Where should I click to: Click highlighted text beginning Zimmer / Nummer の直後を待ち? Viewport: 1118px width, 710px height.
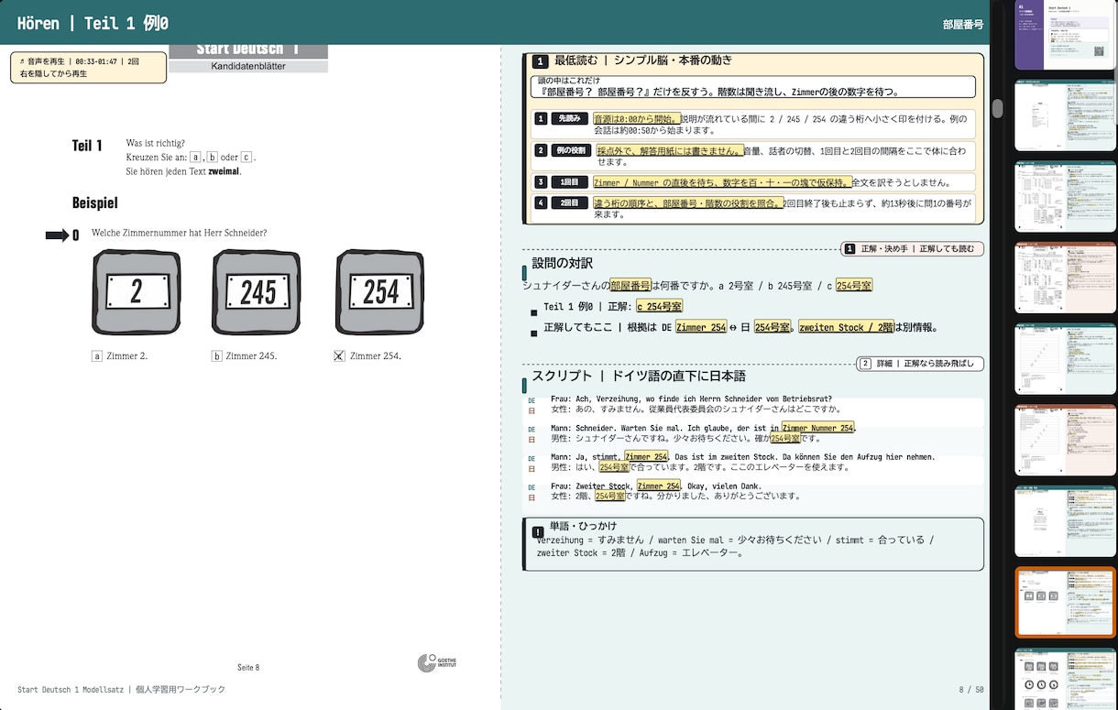click(x=722, y=182)
